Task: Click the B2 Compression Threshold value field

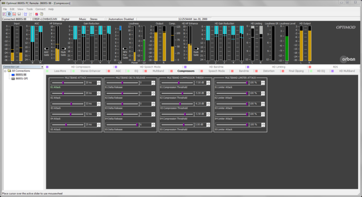Action: click(200, 93)
